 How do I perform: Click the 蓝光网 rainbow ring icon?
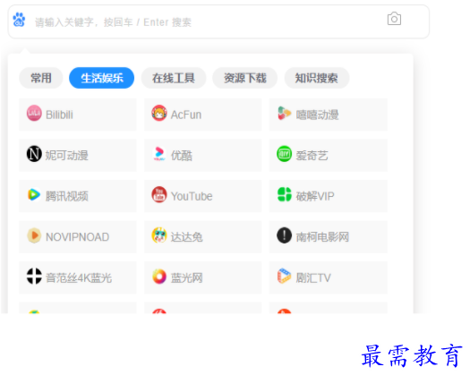point(159,276)
